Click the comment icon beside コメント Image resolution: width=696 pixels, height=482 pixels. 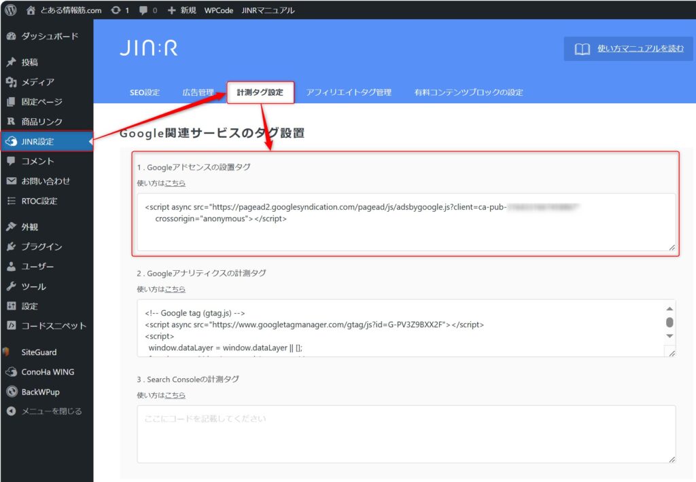pos(12,162)
